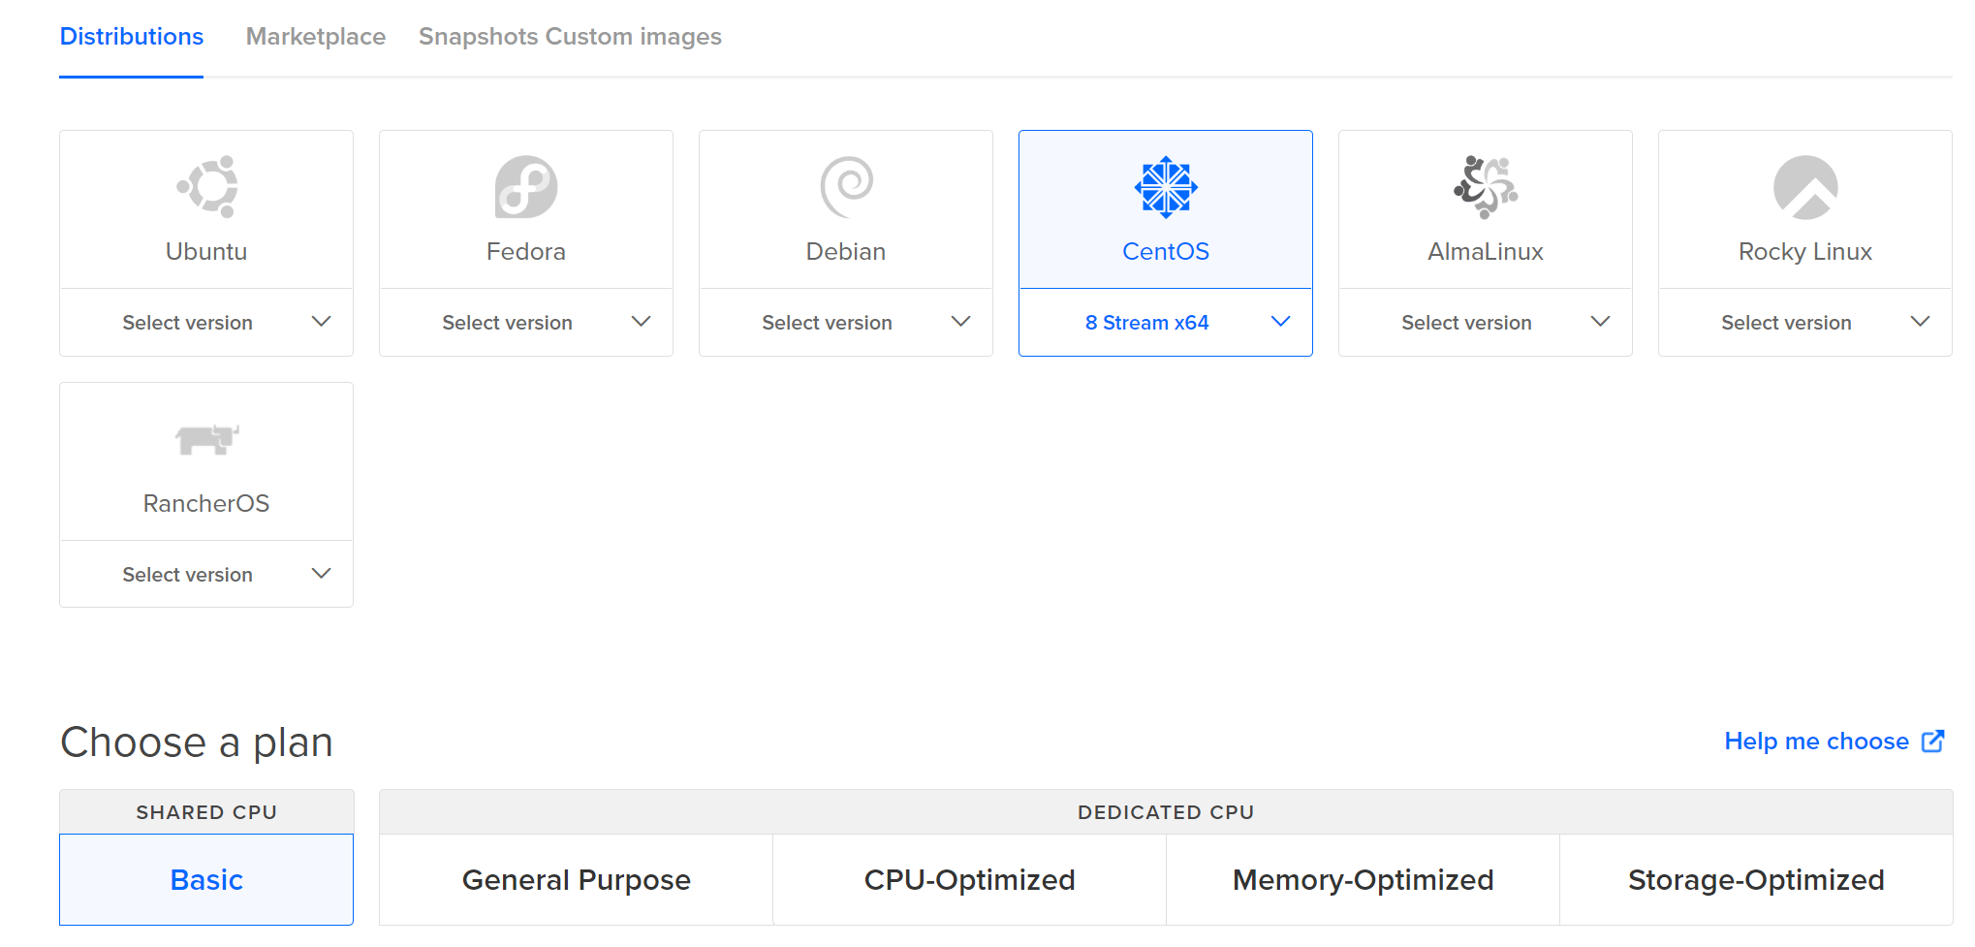The height and width of the screenshot is (947, 1975).
Task: Click external link icon beside Help me choose
Action: pos(1933,742)
